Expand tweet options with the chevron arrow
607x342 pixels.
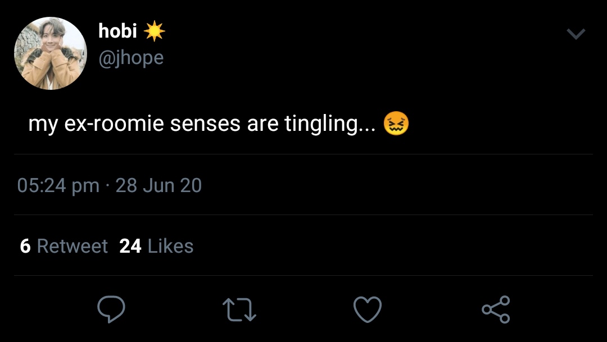click(x=576, y=34)
